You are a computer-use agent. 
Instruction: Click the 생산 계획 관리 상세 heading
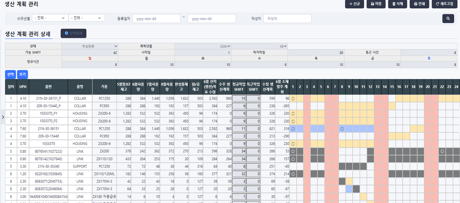[28, 34]
